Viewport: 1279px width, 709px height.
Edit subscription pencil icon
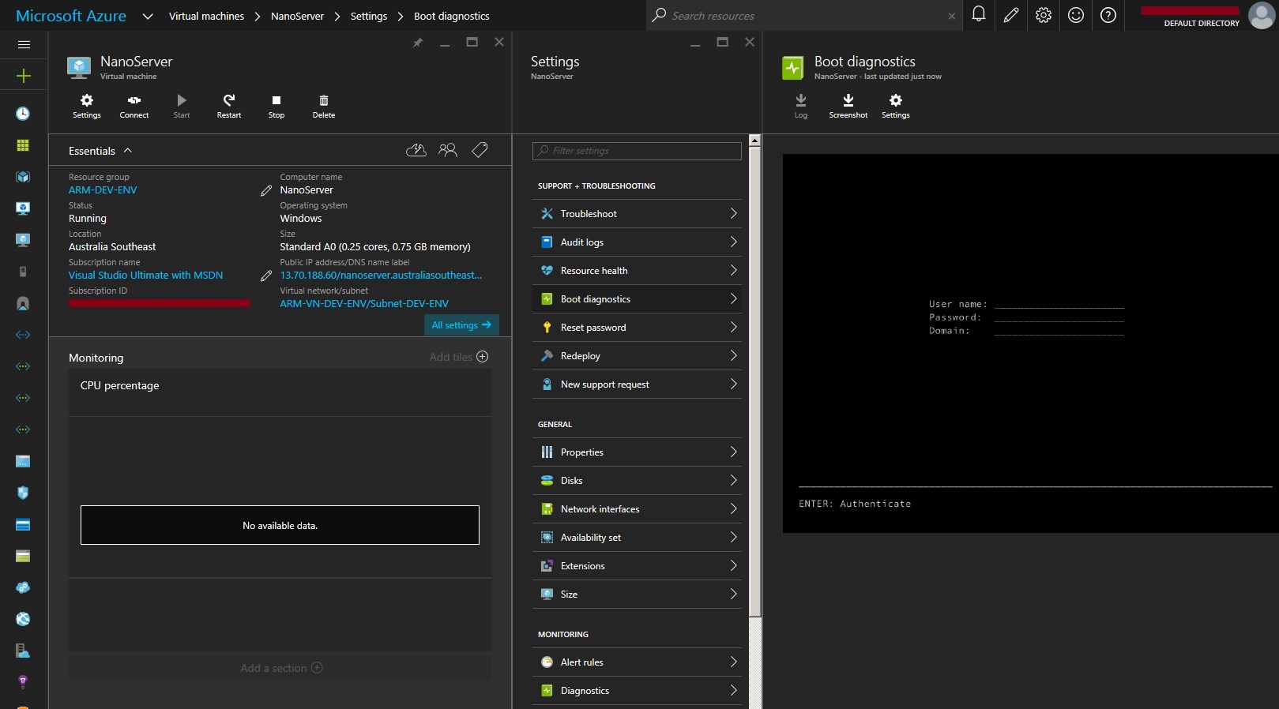[266, 276]
